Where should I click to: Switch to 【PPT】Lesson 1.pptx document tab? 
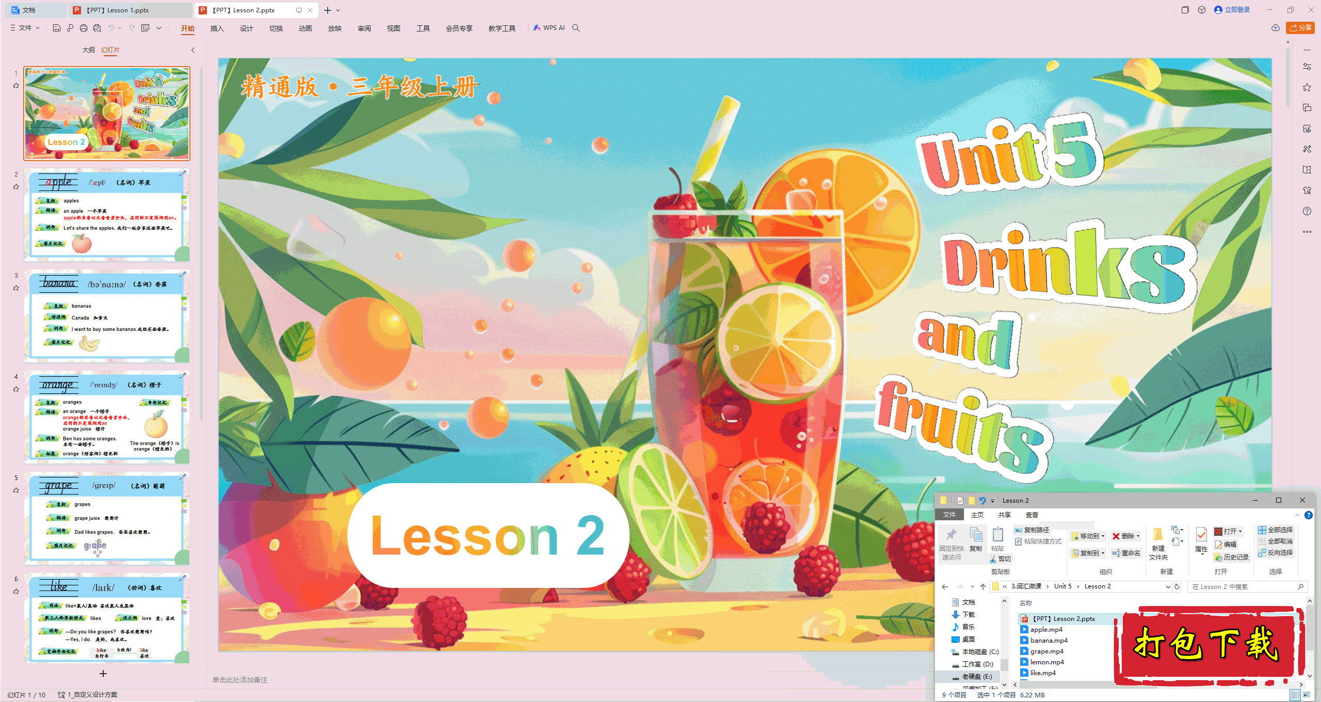click(130, 10)
